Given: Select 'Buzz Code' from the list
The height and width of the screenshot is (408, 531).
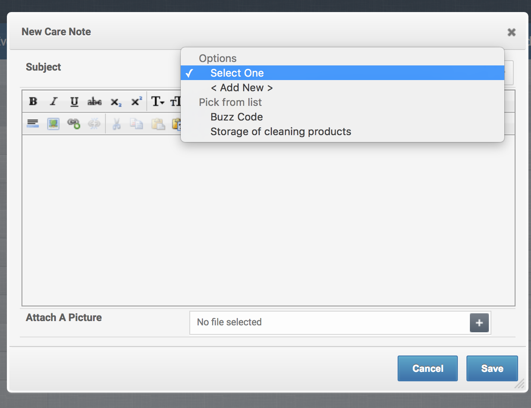Looking at the screenshot, I should (236, 117).
